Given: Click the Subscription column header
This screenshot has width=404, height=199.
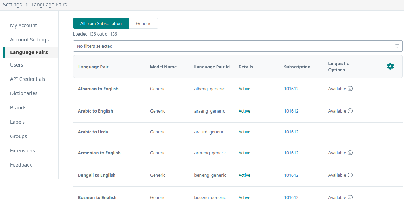Looking at the screenshot, I should (x=297, y=67).
